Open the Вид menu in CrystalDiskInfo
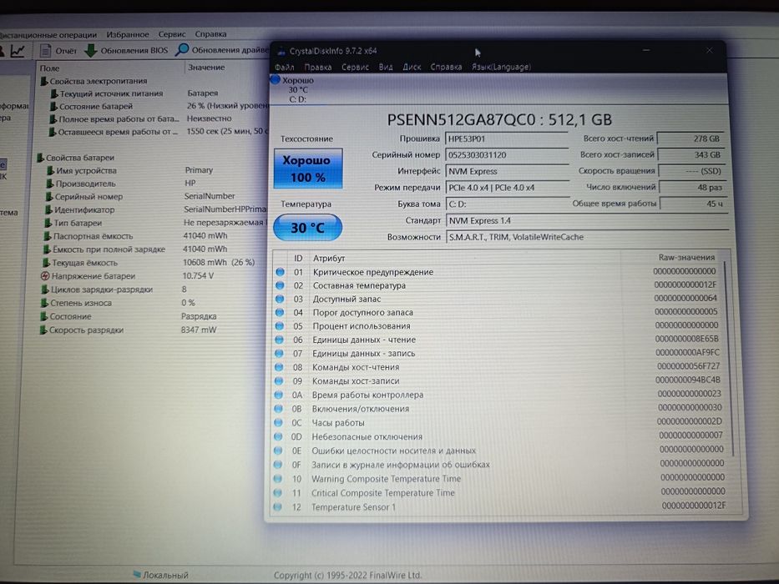This screenshot has width=779, height=584. pyautogui.click(x=386, y=67)
